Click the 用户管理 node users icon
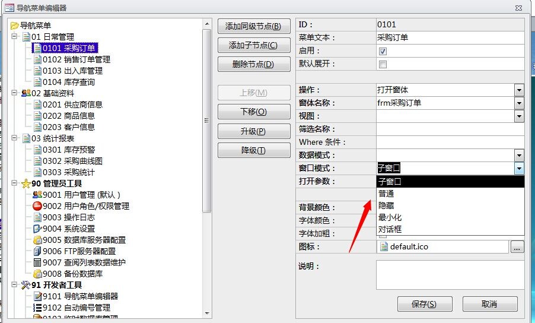 (x=37, y=195)
